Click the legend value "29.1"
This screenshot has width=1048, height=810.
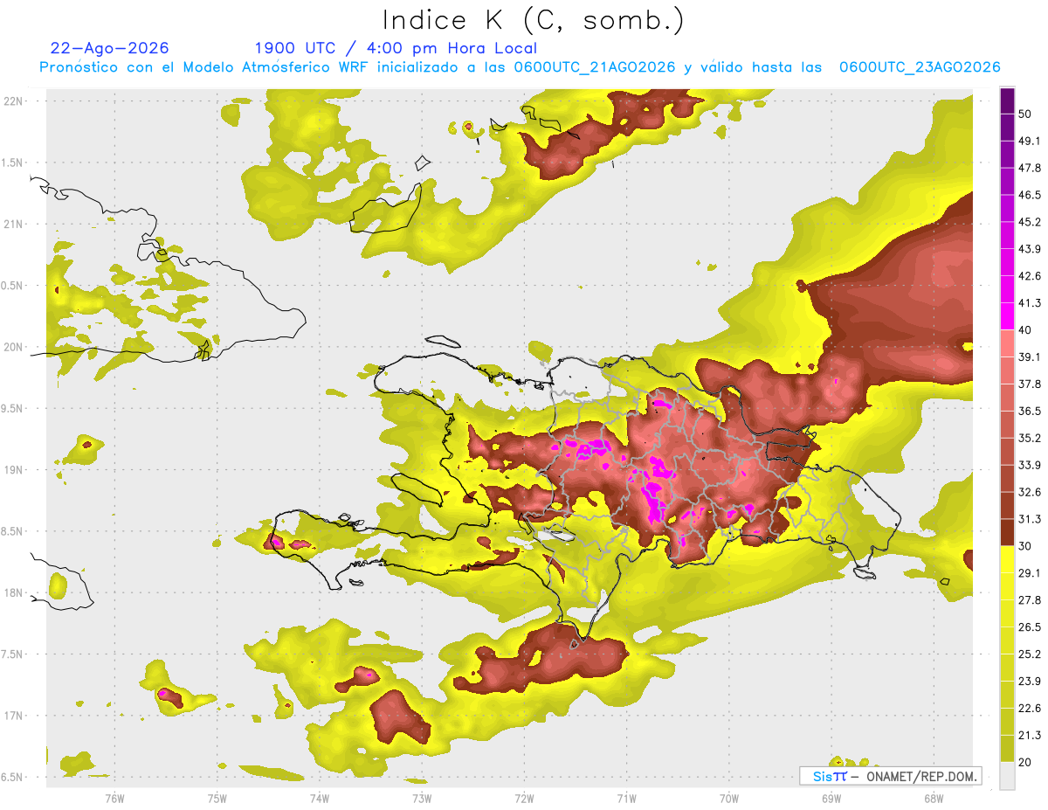click(x=1030, y=573)
